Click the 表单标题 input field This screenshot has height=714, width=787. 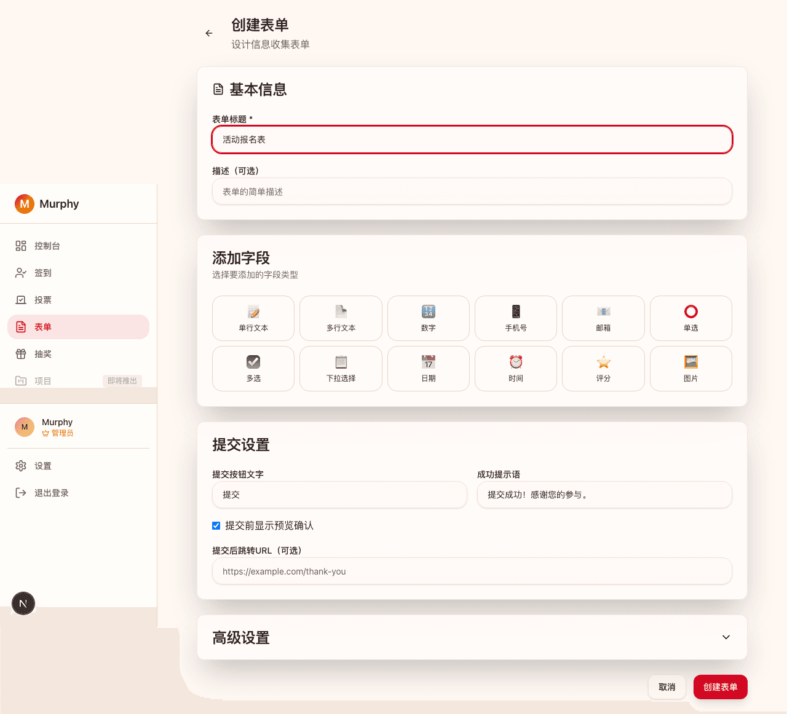(472, 139)
